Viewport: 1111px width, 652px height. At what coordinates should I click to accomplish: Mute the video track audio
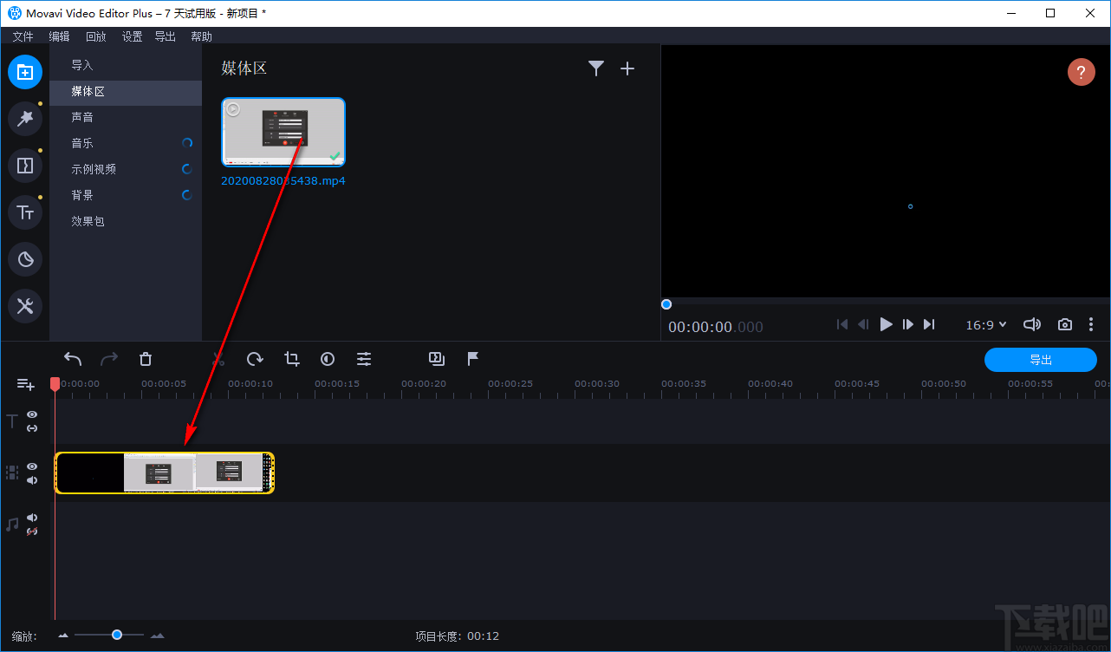coord(32,480)
